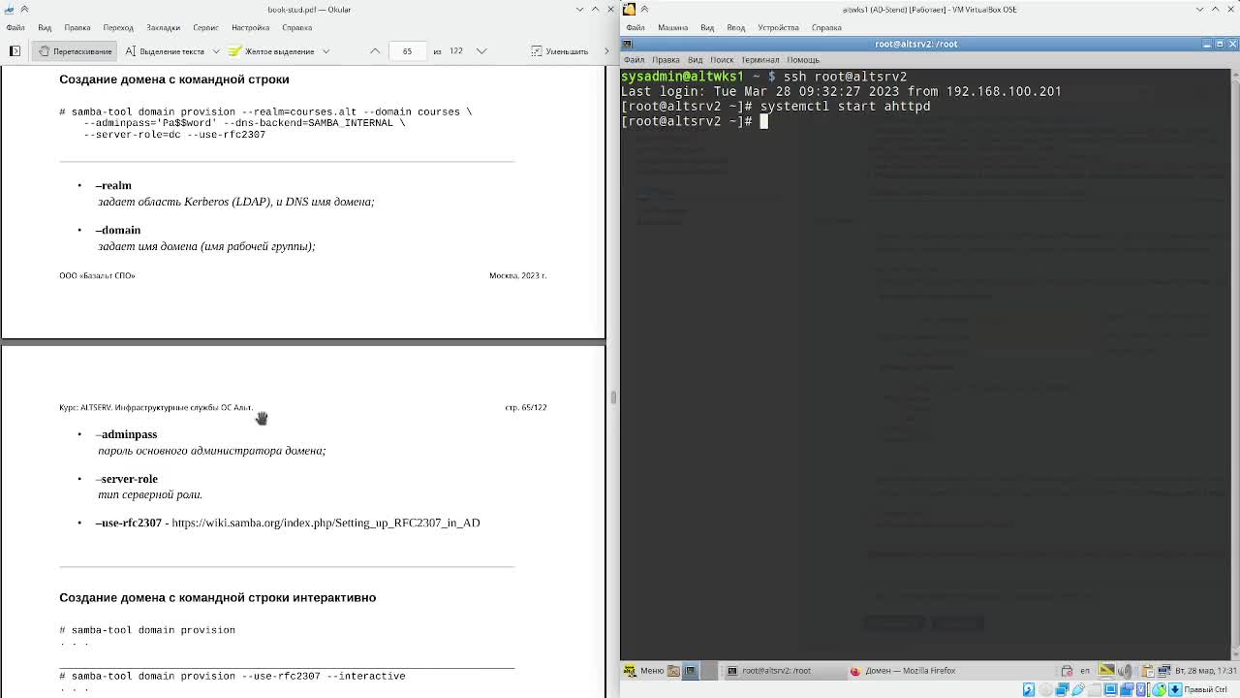Click the en keyboard layout indicator

coord(1085,670)
